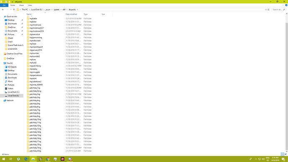Select the mpheist folder

click(x=33, y=44)
